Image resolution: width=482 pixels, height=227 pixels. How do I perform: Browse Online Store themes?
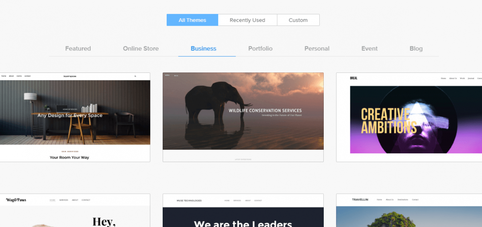141,48
